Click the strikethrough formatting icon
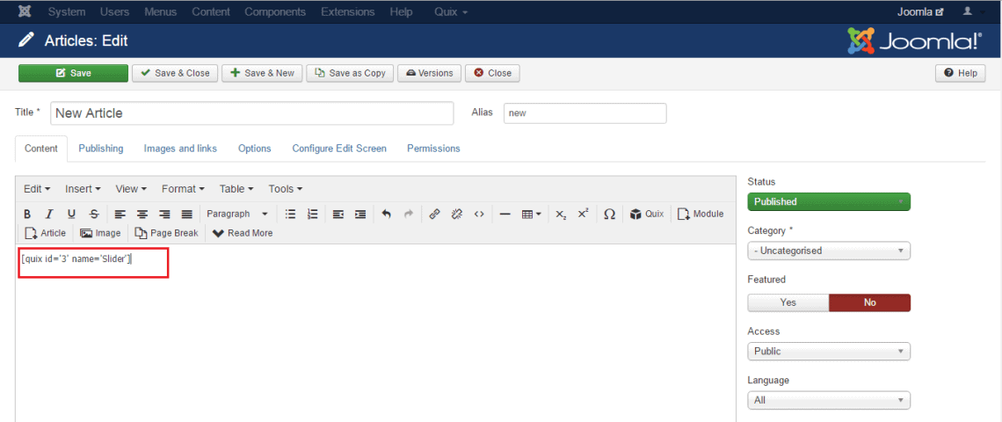Viewport: 1002px width, 422px height. tap(94, 214)
